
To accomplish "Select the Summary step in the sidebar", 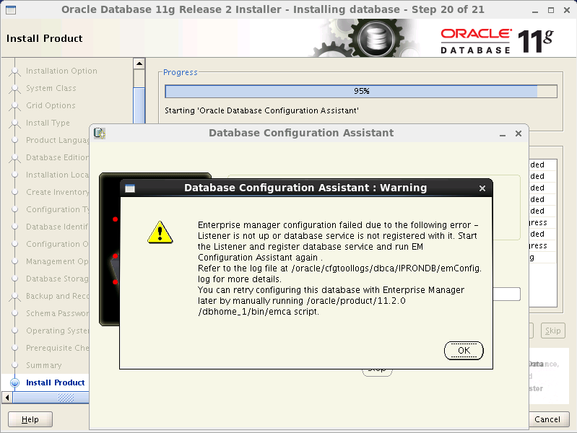I will pos(43,365).
